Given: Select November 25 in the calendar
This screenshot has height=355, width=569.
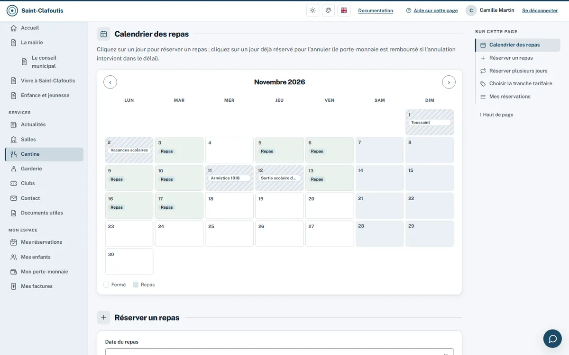Looking at the screenshot, I should coord(229,234).
